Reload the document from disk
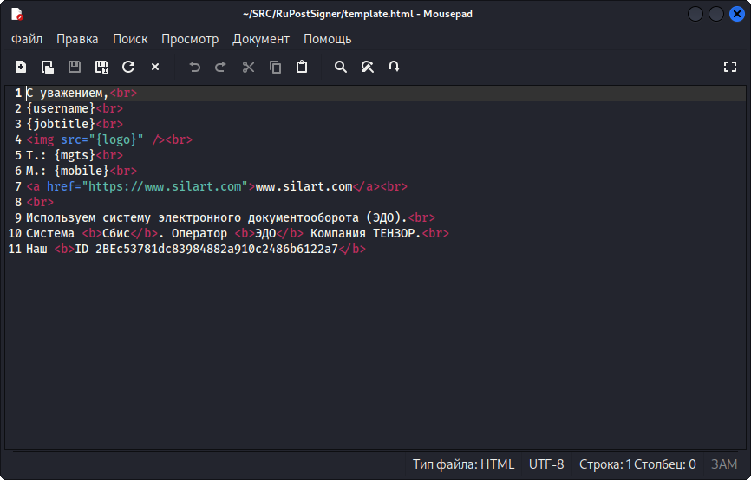 point(128,67)
